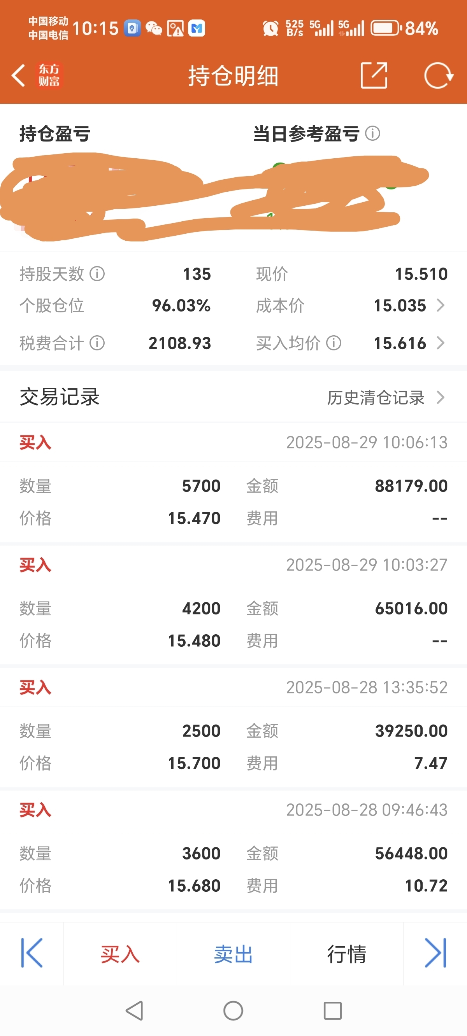Tap the 东方财富 logo in header
Image resolution: width=467 pixels, height=1036 pixels.
coord(49,75)
